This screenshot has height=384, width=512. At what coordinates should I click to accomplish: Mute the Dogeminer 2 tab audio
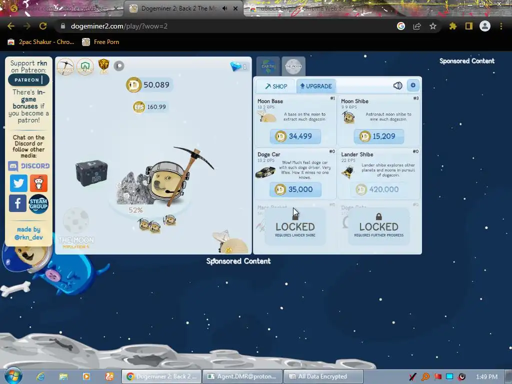(x=224, y=8)
